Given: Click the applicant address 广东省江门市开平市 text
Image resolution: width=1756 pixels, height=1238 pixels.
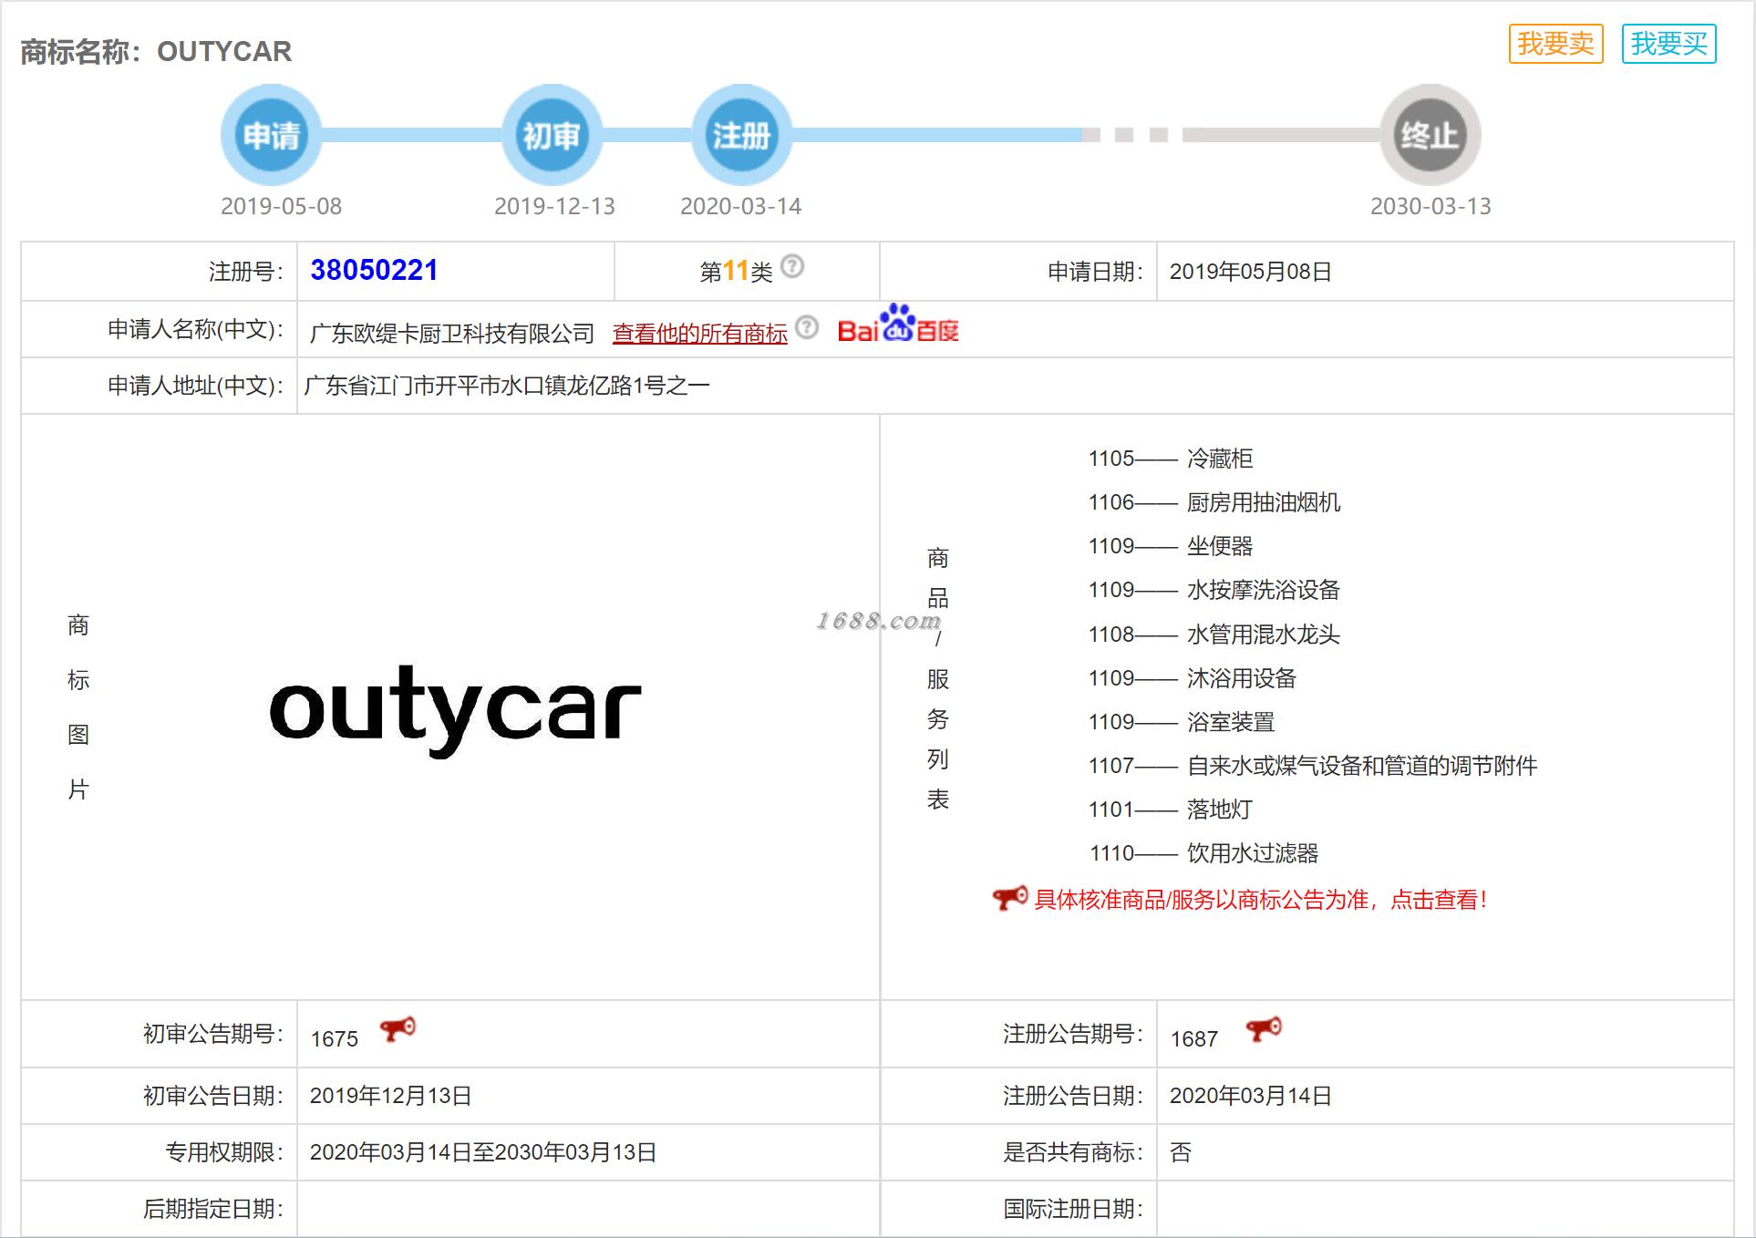Looking at the screenshot, I should point(507,386).
